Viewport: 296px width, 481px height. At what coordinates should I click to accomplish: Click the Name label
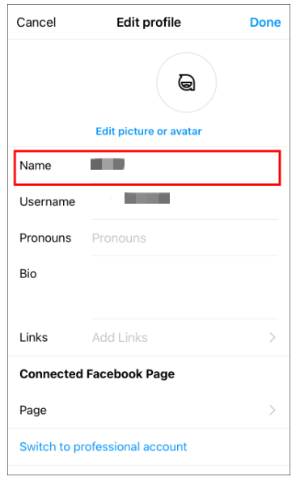pyautogui.click(x=36, y=166)
